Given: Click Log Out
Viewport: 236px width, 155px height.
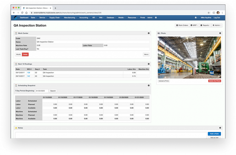Looking at the screenshot, I should coord(217,17).
